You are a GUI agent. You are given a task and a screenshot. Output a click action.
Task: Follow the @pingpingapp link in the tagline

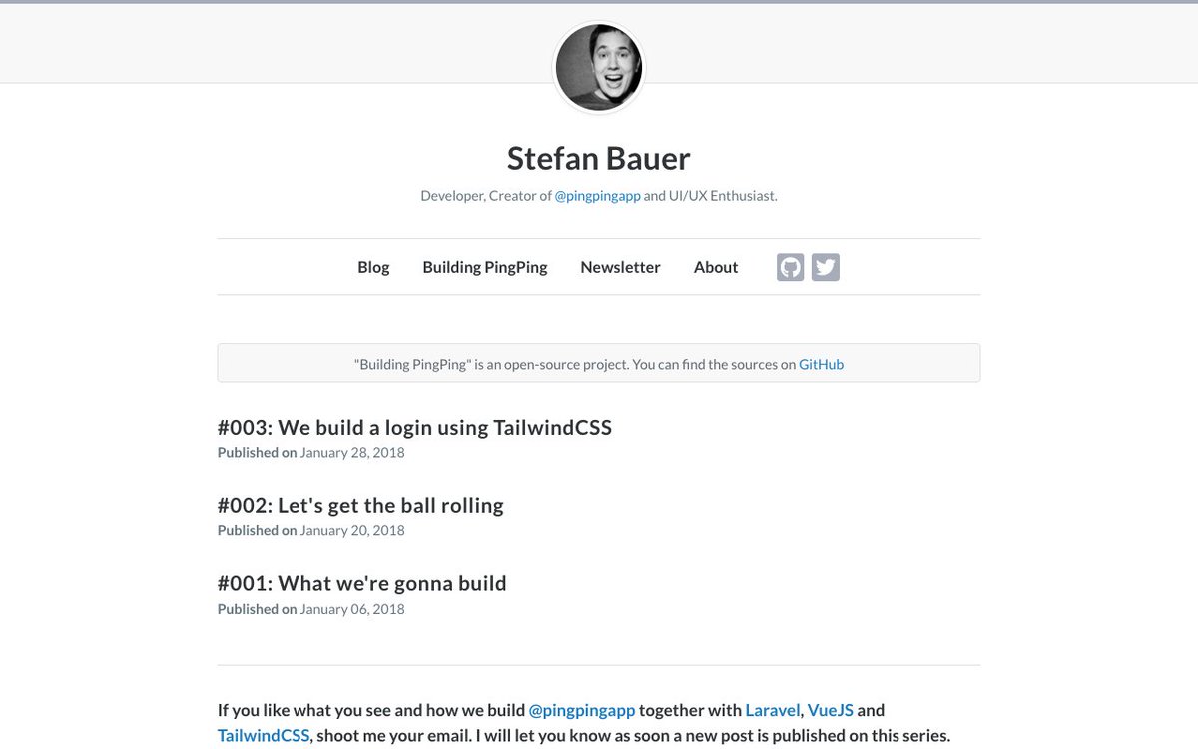point(597,196)
